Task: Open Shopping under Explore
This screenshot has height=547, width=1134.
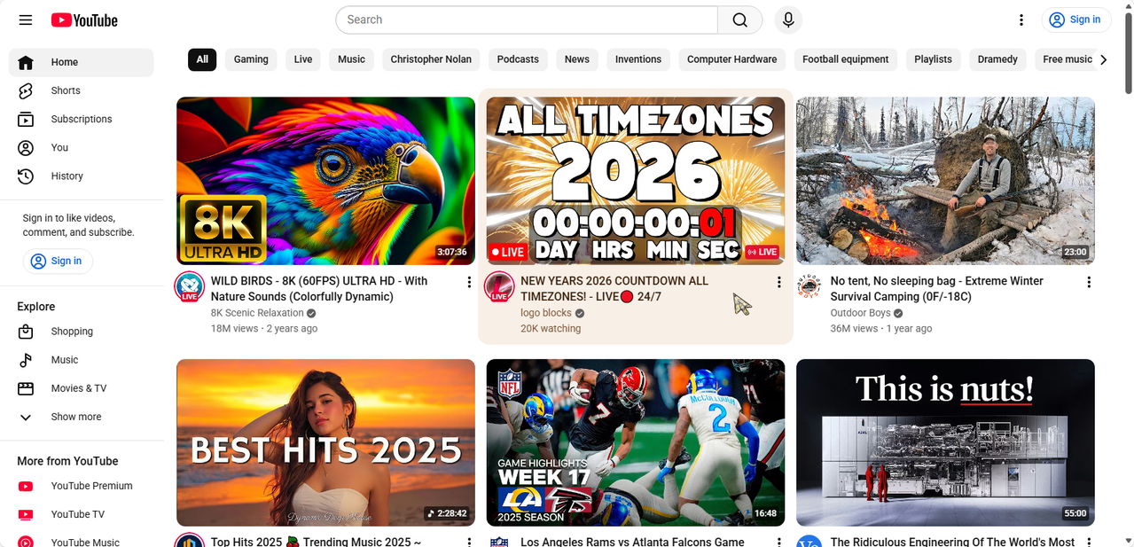Action: [x=82, y=332]
